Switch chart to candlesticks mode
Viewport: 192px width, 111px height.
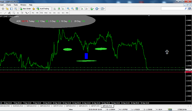pyautogui.click(x=59, y=9)
